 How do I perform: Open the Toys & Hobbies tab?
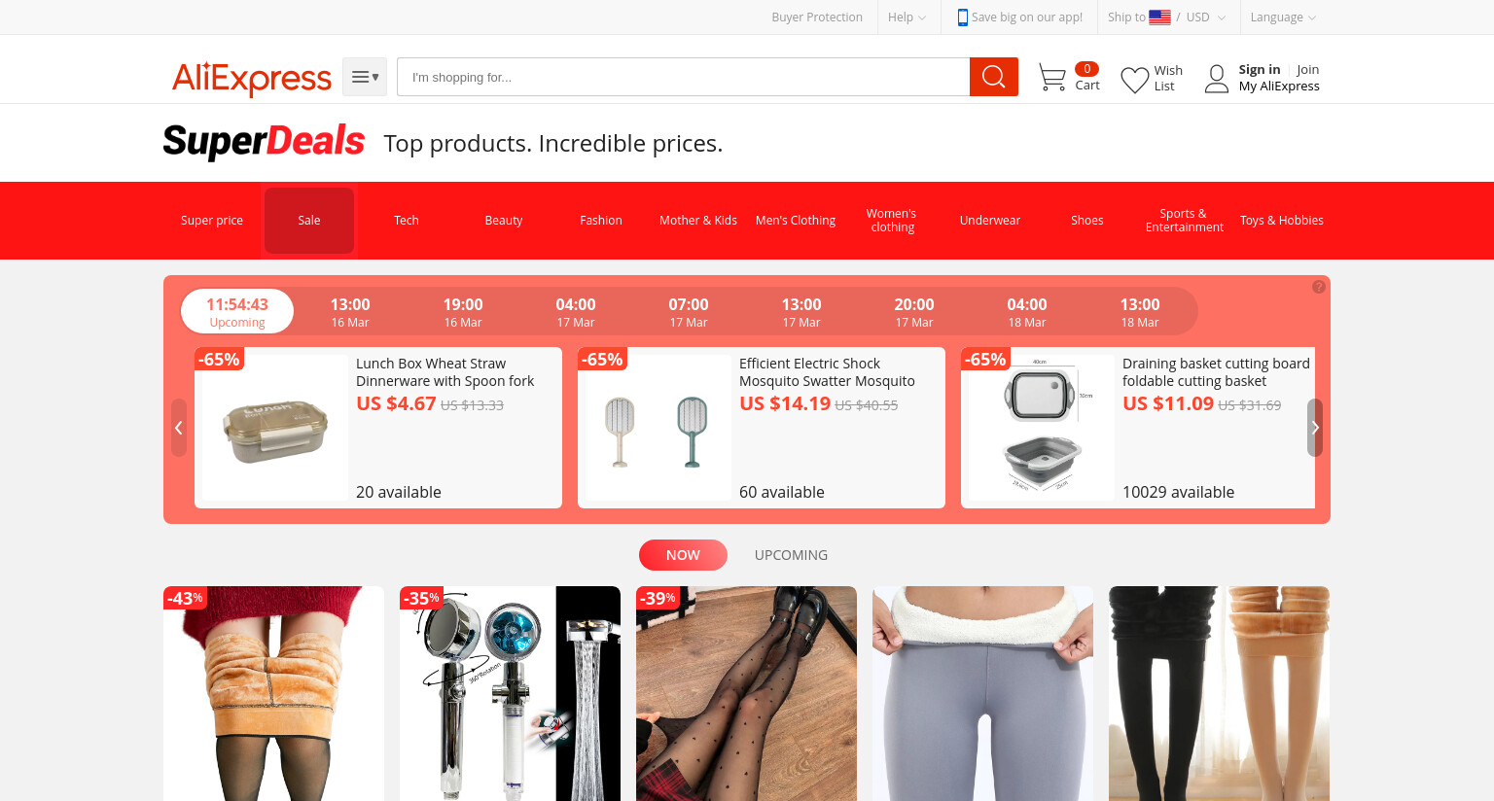click(1282, 221)
